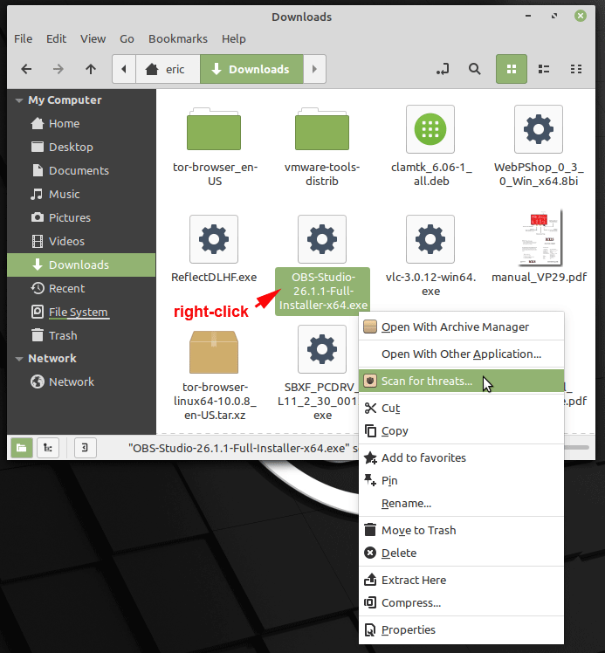Toggle location entry mode icon
605x653 pixels.
(x=443, y=69)
